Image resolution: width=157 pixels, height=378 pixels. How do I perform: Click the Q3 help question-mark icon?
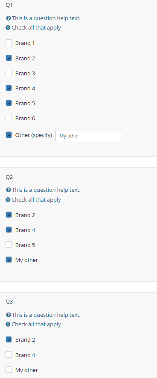pos(9,315)
